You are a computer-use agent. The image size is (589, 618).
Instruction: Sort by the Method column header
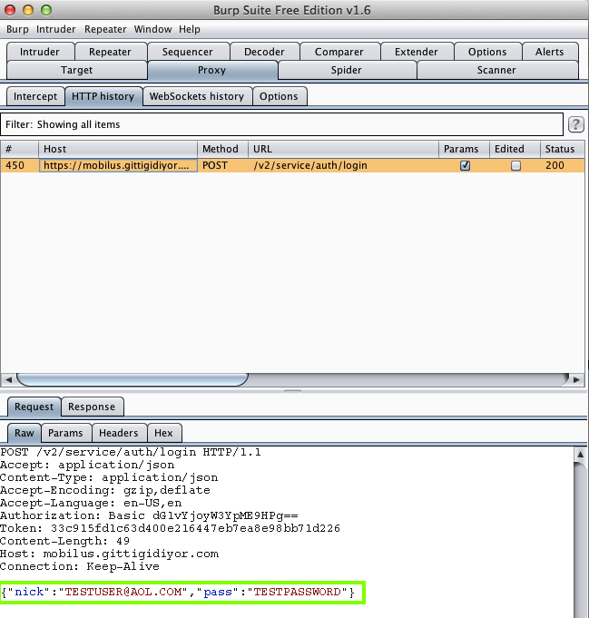click(222, 149)
